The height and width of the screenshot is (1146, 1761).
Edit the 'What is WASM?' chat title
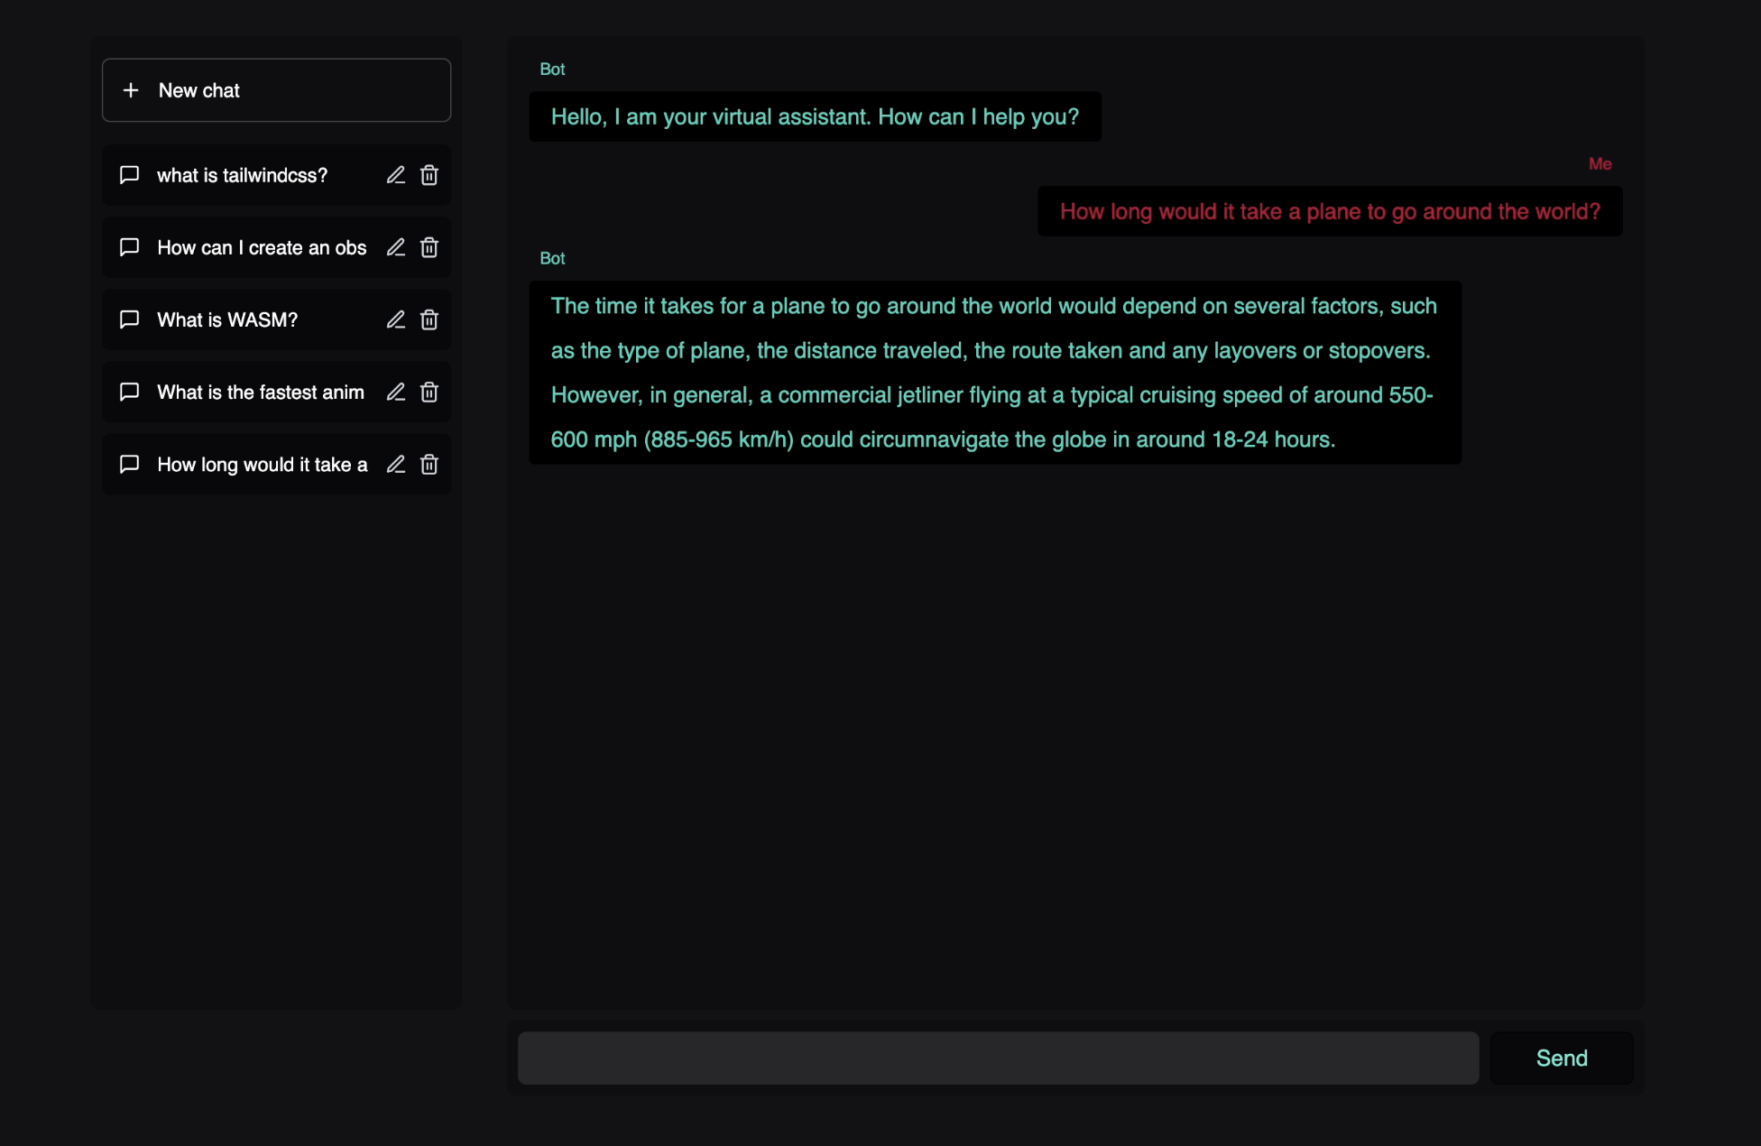coord(395,319)
